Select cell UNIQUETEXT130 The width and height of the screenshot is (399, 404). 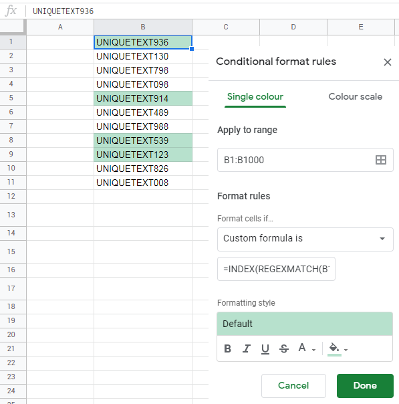point(143,56)
